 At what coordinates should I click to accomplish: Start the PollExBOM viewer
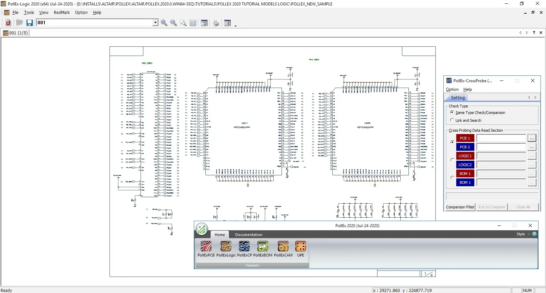point(263,249)
